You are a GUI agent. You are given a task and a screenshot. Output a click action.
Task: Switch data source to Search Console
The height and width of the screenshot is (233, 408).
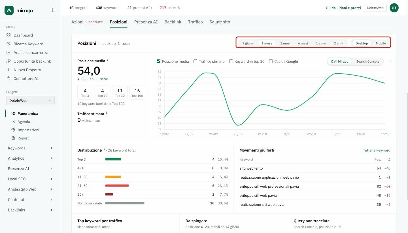(x=368, y=61)
